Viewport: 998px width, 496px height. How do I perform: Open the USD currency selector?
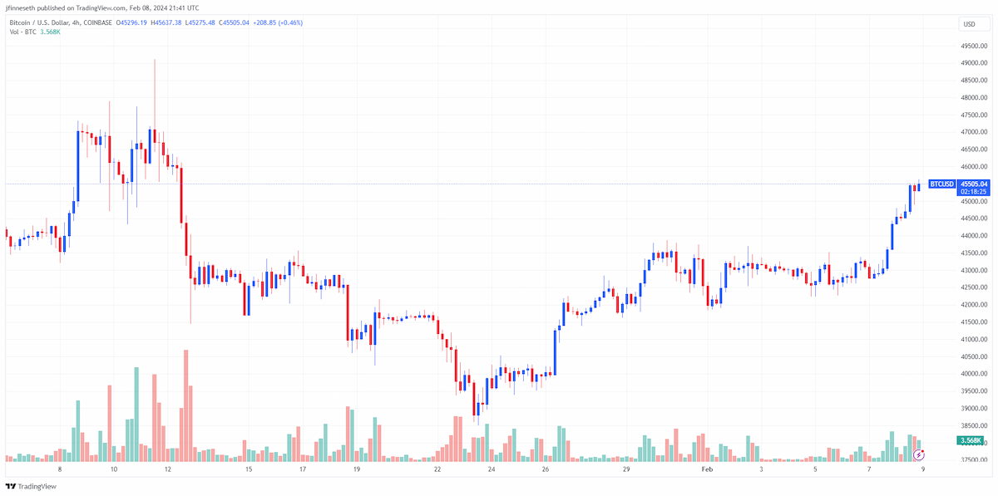(x=969, y=24)
